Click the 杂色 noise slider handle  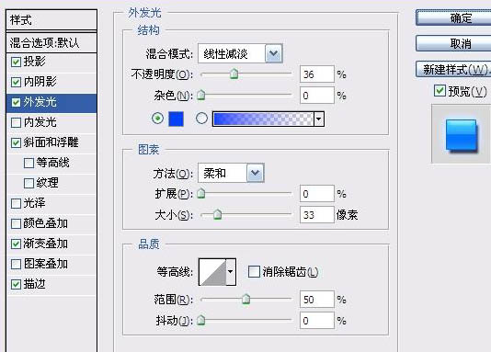[x=201, y=95]
